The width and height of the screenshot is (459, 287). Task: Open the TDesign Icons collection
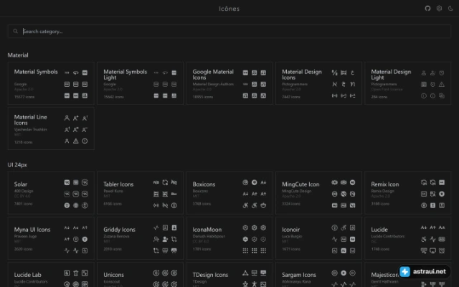(x=229, y=275)
